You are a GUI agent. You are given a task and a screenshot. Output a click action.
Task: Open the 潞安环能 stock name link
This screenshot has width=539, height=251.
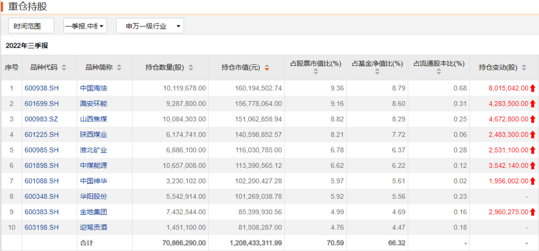pyautogui.click(x=93, y=104)
